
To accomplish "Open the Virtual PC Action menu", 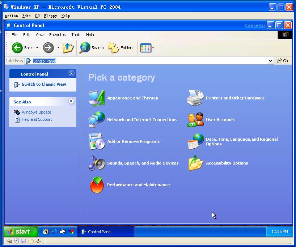I will click(x=12, y=16).
